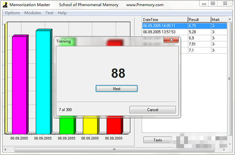Open the Options menu
235x155 pixels.
[x=12, y=13]
